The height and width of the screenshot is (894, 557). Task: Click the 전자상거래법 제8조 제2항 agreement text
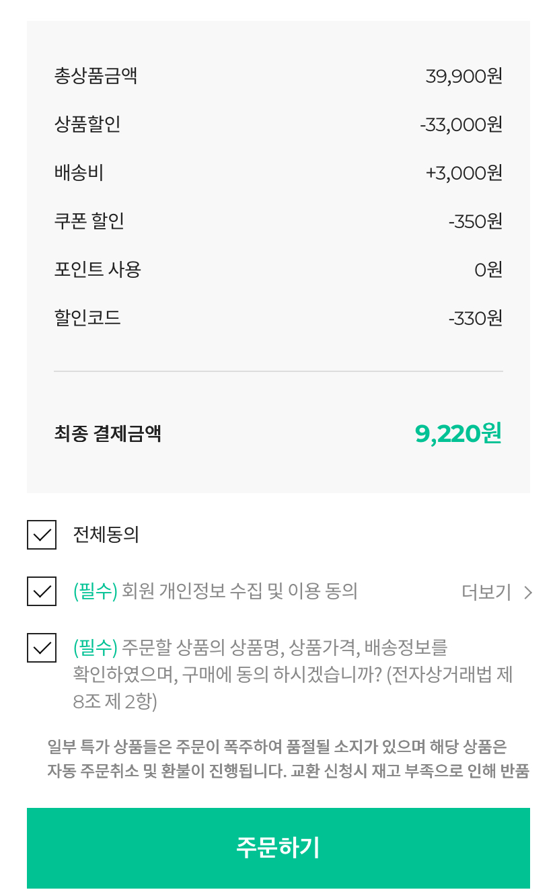point(293,675)
